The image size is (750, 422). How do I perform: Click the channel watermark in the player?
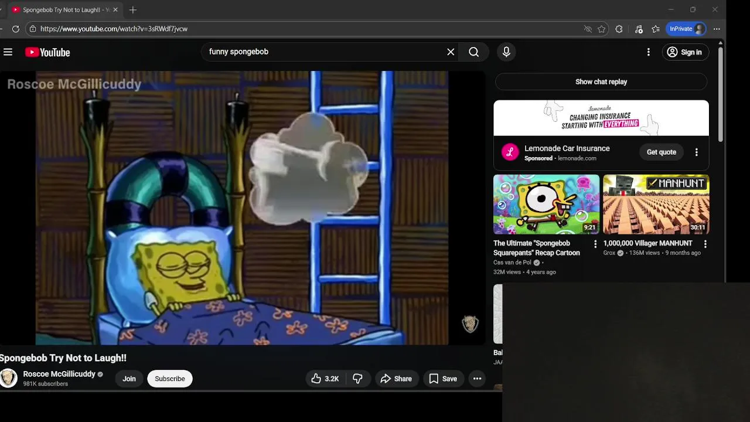coord(470,324)
